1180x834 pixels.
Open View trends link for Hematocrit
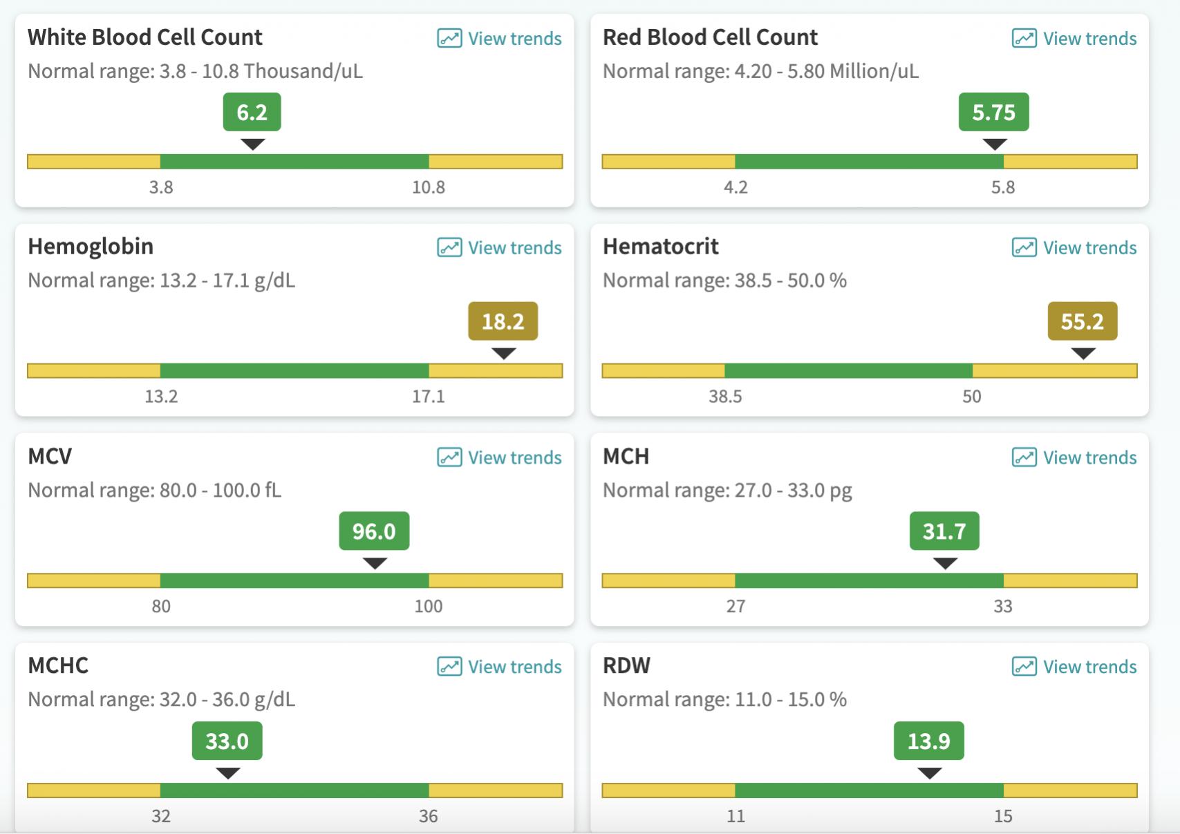pos(1089,247)
